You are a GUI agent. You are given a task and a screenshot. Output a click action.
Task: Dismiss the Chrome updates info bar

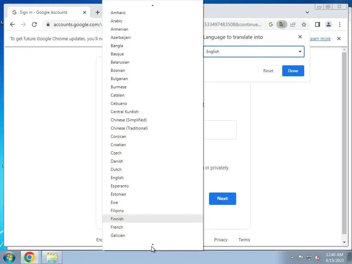tap(339, 38)
